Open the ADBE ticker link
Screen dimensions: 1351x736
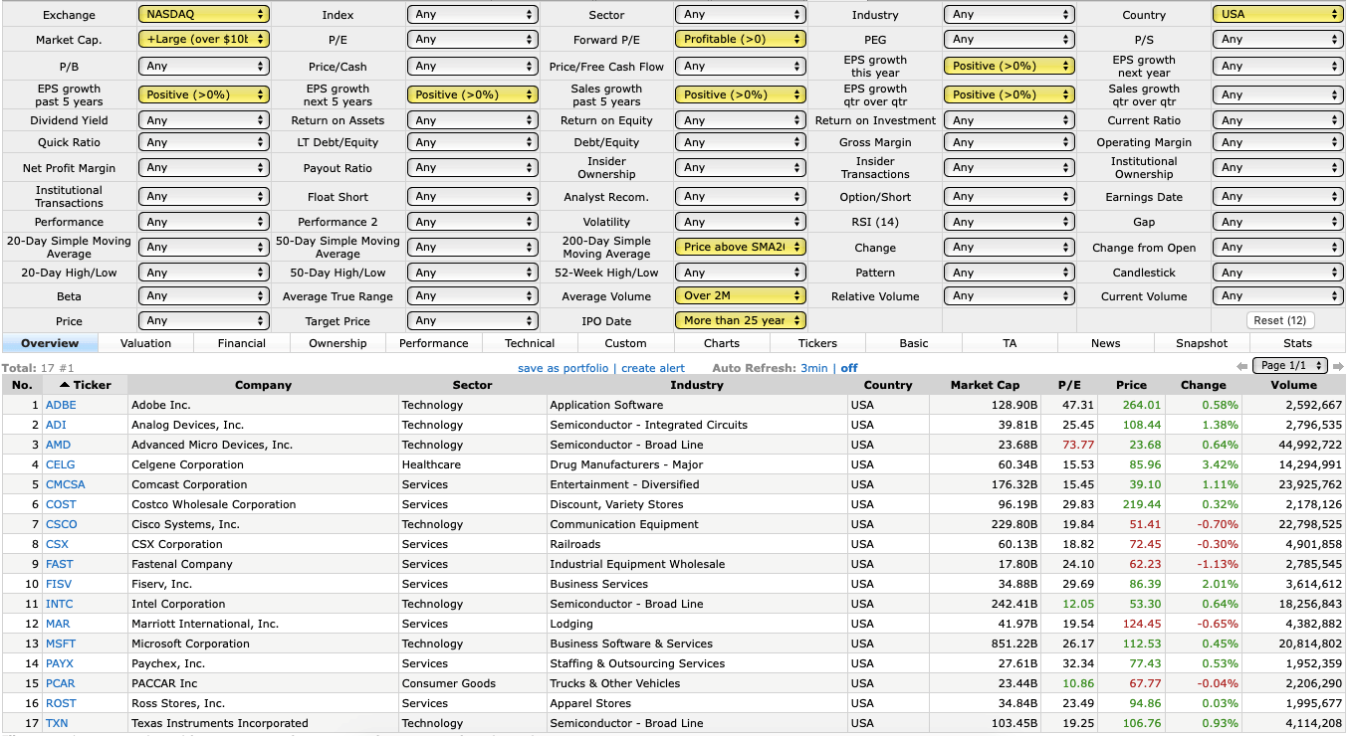61,405
